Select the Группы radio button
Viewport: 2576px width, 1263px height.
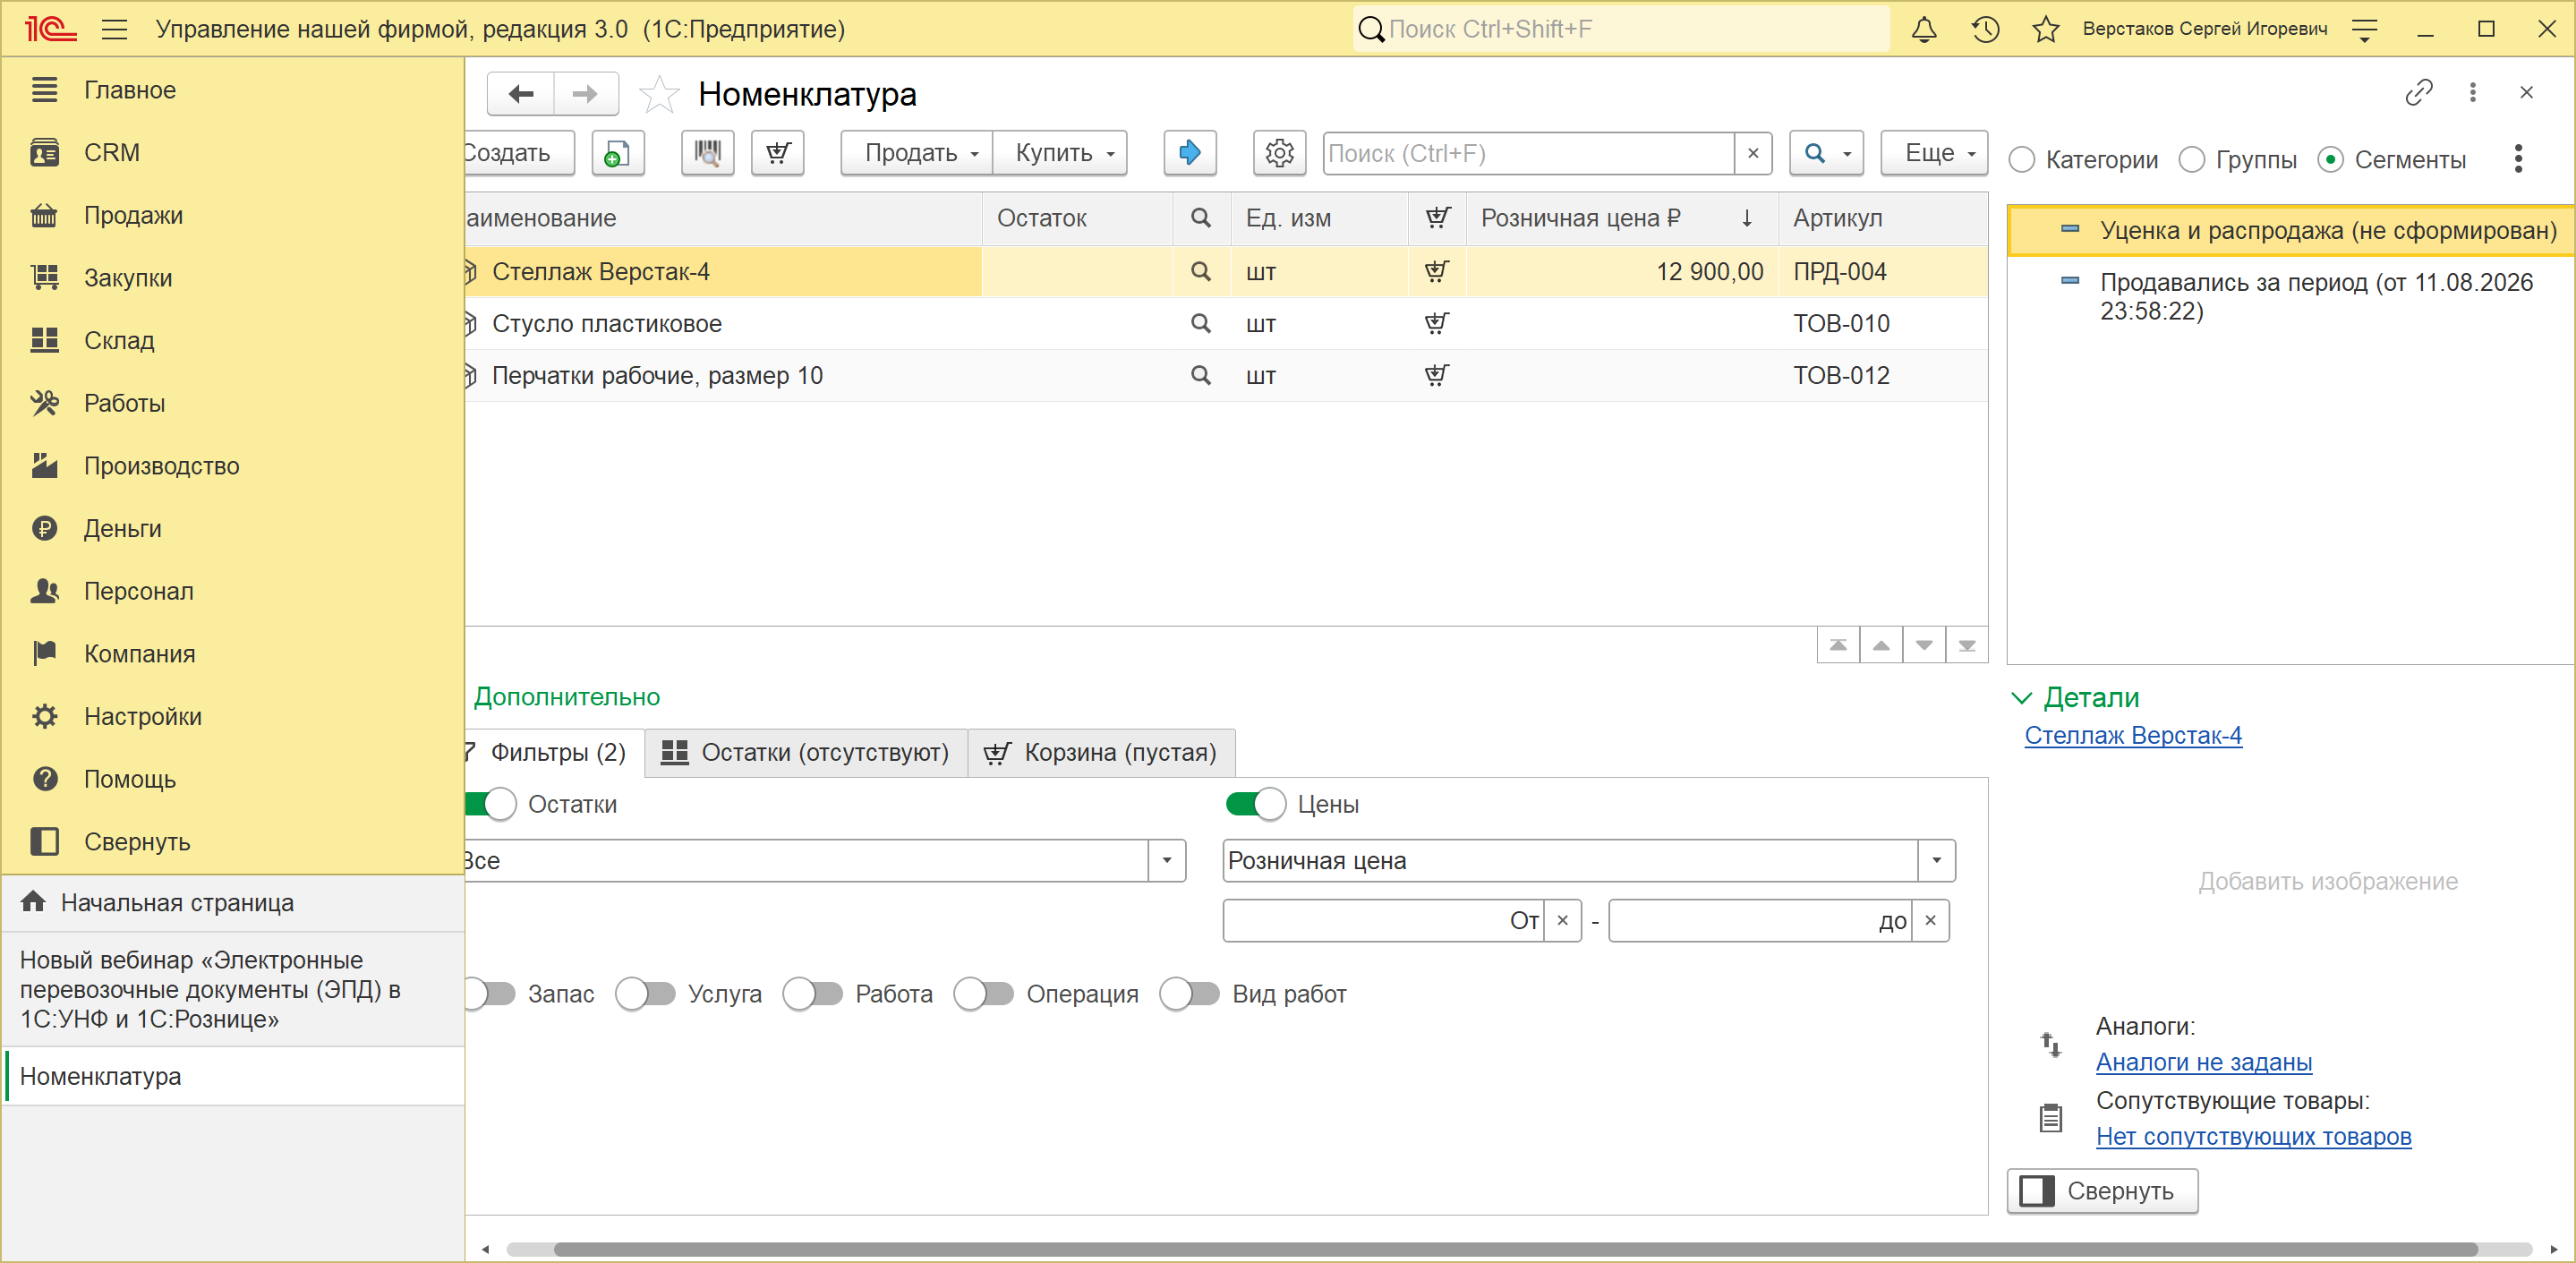(2192, 160)
